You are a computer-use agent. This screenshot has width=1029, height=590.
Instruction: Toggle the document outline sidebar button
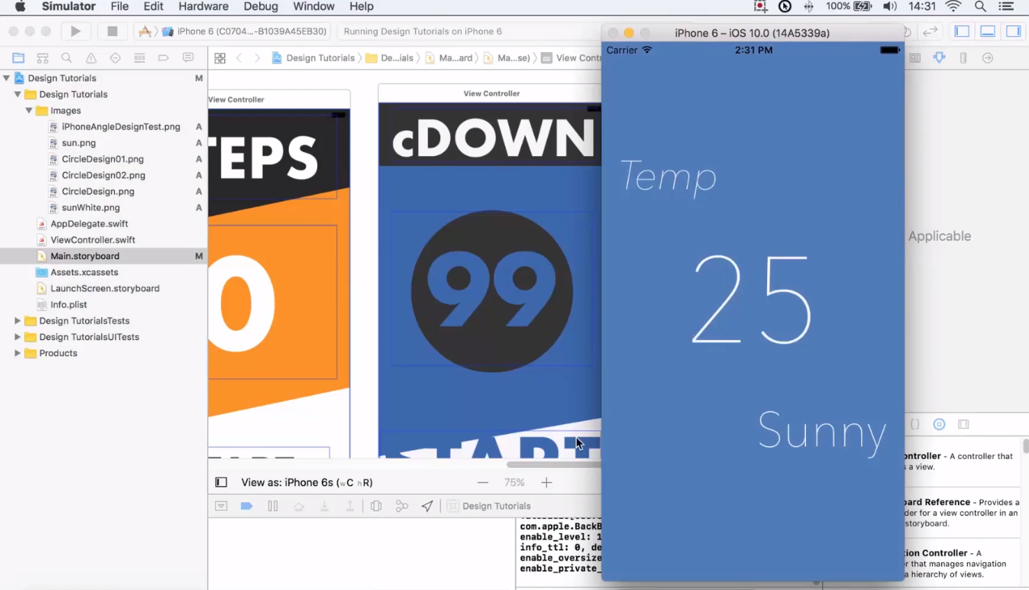(221, 482)
